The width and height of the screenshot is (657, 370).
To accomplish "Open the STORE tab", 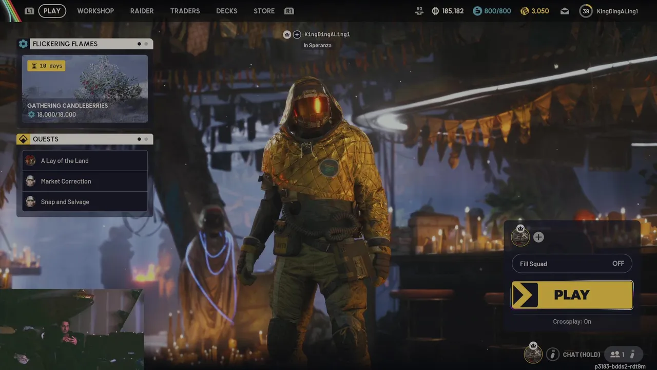I will (x=264, y=11).
